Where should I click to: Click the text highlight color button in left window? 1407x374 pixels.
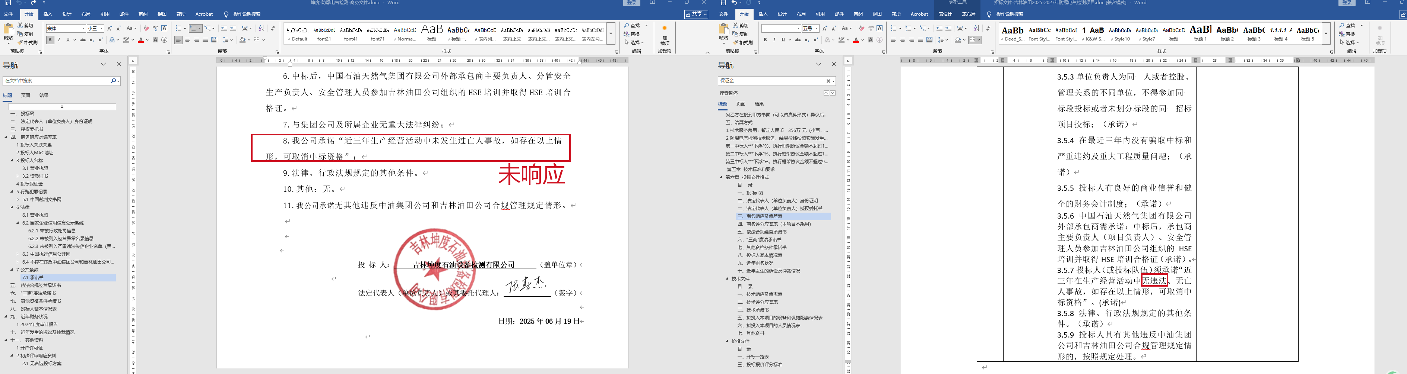pyautogui.click(x=126, y=40)
